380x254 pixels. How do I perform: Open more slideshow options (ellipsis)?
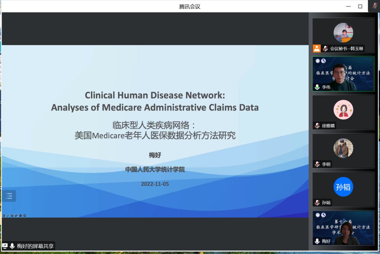(21, 216)
